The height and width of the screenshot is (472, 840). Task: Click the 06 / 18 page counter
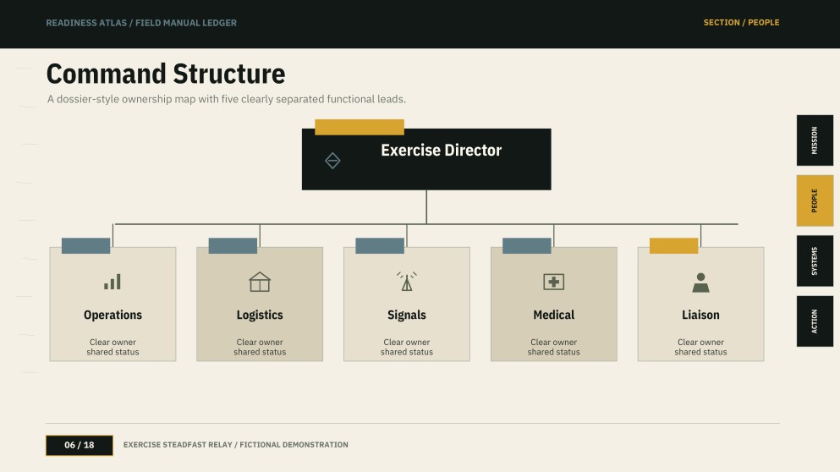pos(80,445)
